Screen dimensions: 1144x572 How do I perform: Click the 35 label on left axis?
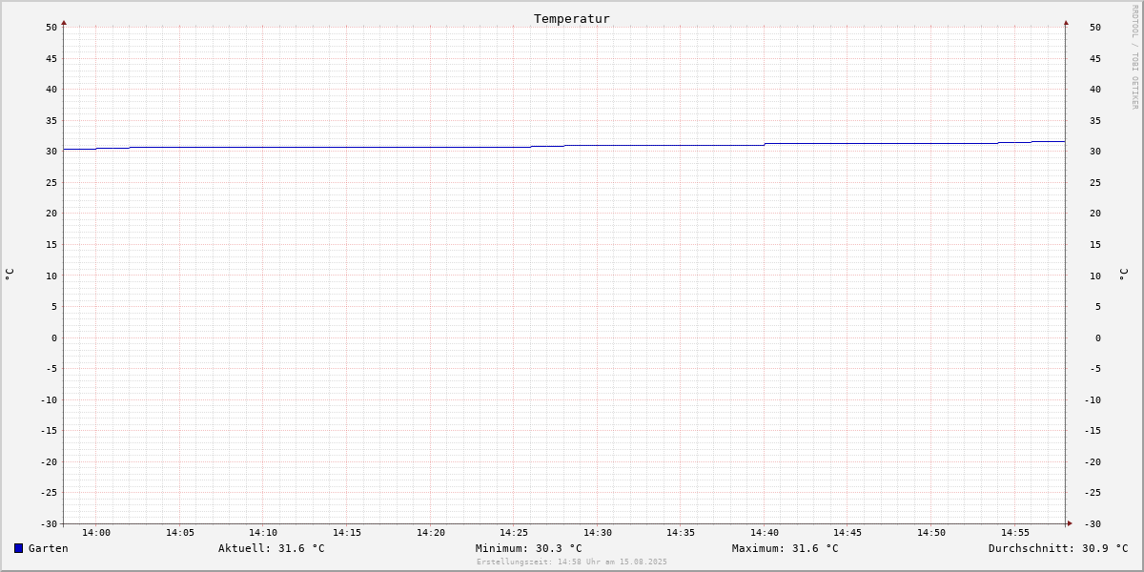[x=51, y=121]
